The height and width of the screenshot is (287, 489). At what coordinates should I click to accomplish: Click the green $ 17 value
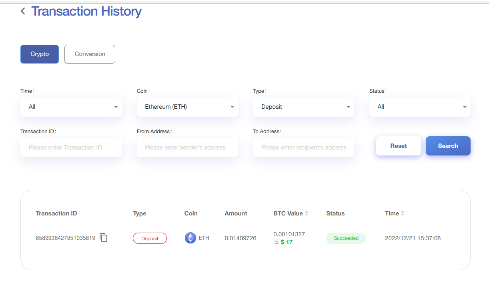pos(287,242)
